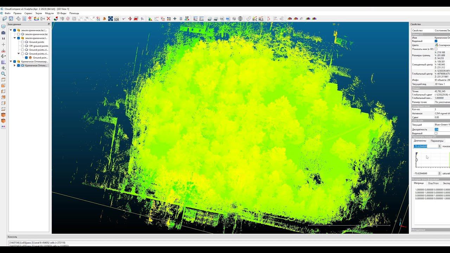Click the checkerboard subsample icon
Viewport: 450px width, 253px height.
click(110, 19)
